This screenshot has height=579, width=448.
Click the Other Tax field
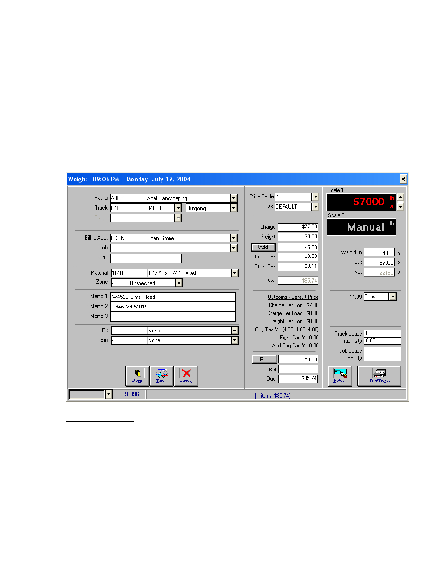tap(298, 267)
